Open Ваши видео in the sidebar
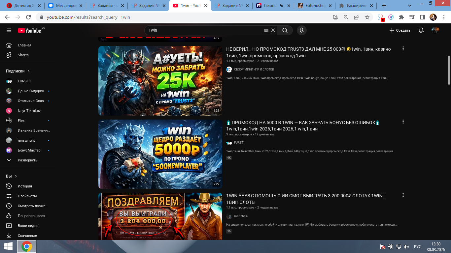 (x=28, y=226)
